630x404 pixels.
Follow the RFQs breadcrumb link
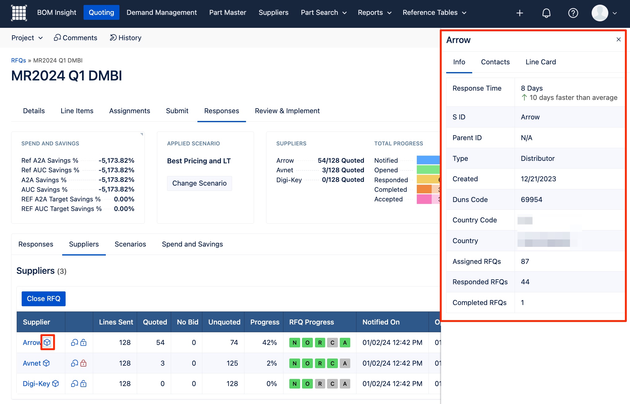(19, 60)
